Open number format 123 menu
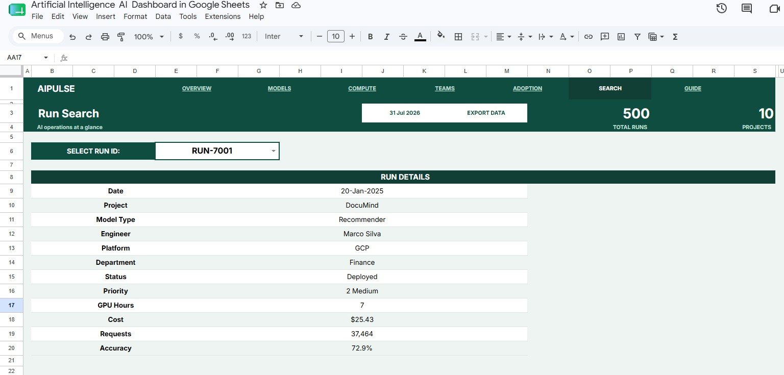Screen dimensions: 784x375 (247, 36)
